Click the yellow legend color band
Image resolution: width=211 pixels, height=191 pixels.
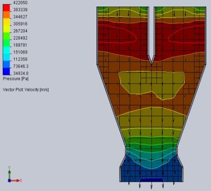pyautogui.click(x=6, y=23)
